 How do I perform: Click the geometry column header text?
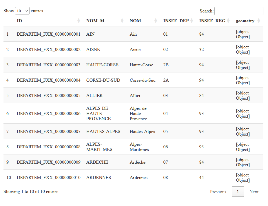point(245,21)
